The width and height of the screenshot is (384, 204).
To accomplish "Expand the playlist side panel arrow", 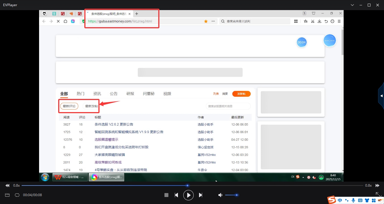I will click(381, 96).
